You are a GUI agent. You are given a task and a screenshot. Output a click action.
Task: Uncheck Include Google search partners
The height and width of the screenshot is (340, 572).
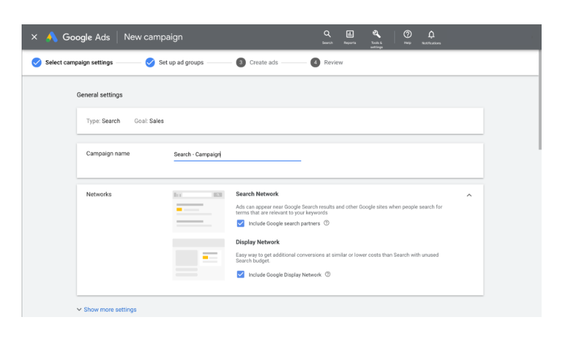240,223
